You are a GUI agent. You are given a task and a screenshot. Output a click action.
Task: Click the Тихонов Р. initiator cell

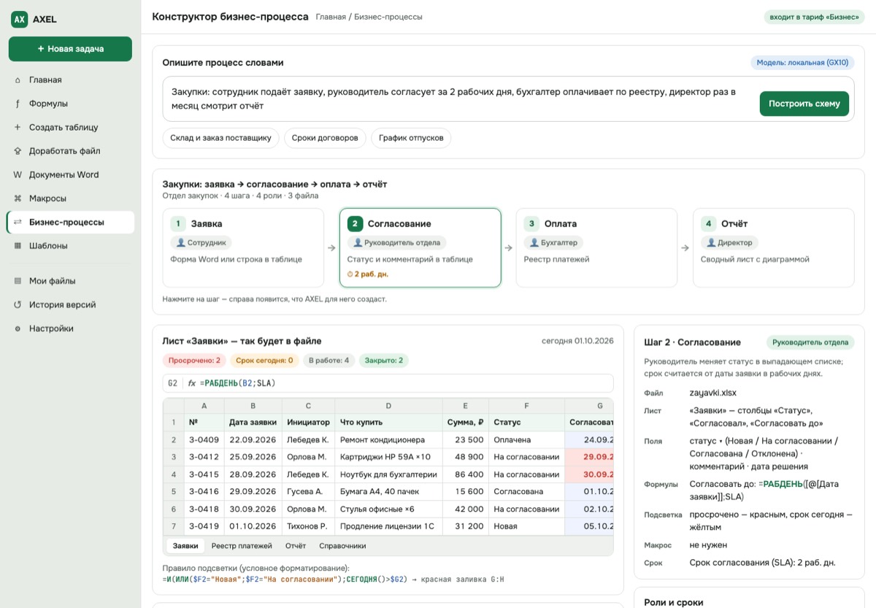tap(308, 526)
